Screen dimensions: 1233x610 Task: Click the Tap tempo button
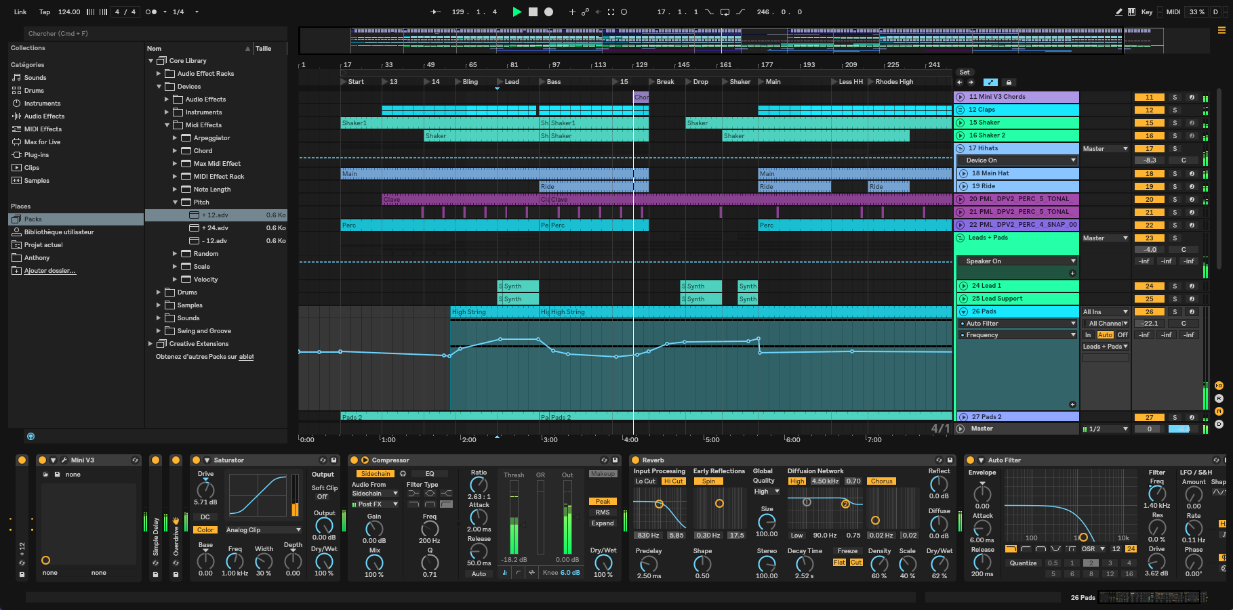click(45, 12)
